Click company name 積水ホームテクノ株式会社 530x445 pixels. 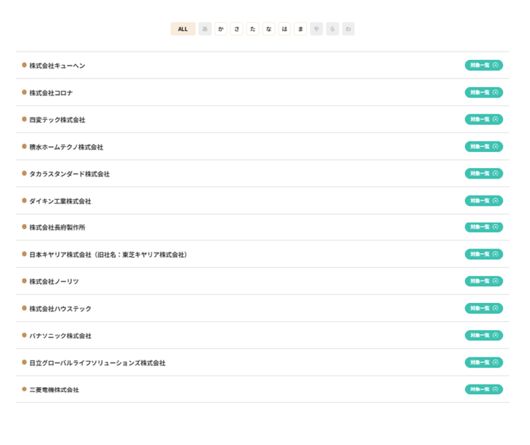66,147
